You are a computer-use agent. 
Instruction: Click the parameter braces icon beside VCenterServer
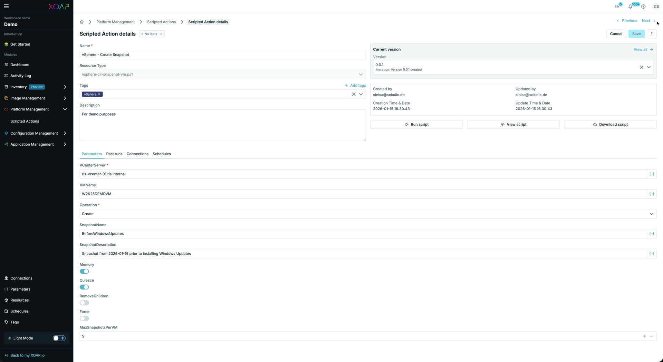point(652,174)
